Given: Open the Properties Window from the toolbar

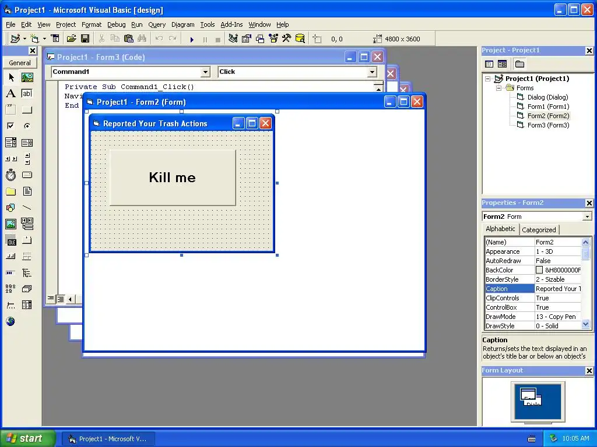Looking at the screenshot, I should coord(247,39).
